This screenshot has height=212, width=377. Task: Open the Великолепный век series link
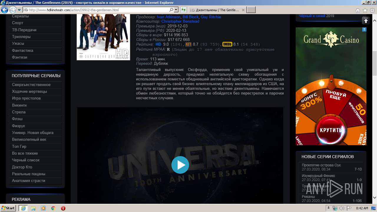click(x=35, y=139)
